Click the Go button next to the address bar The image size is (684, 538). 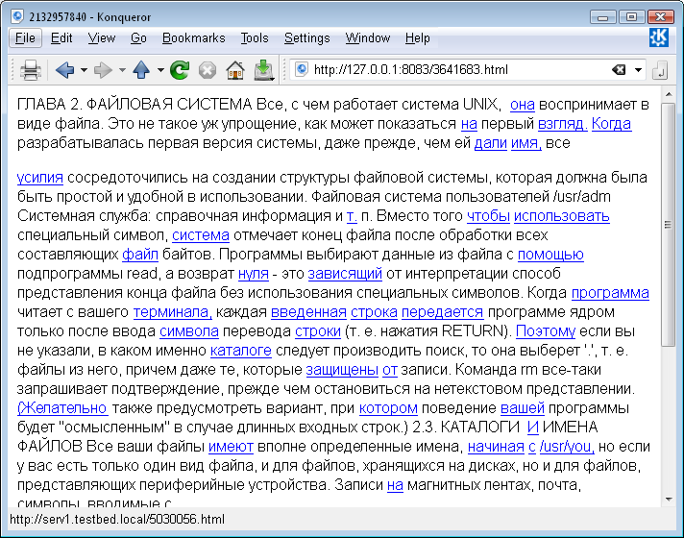(x=660, y=70)
